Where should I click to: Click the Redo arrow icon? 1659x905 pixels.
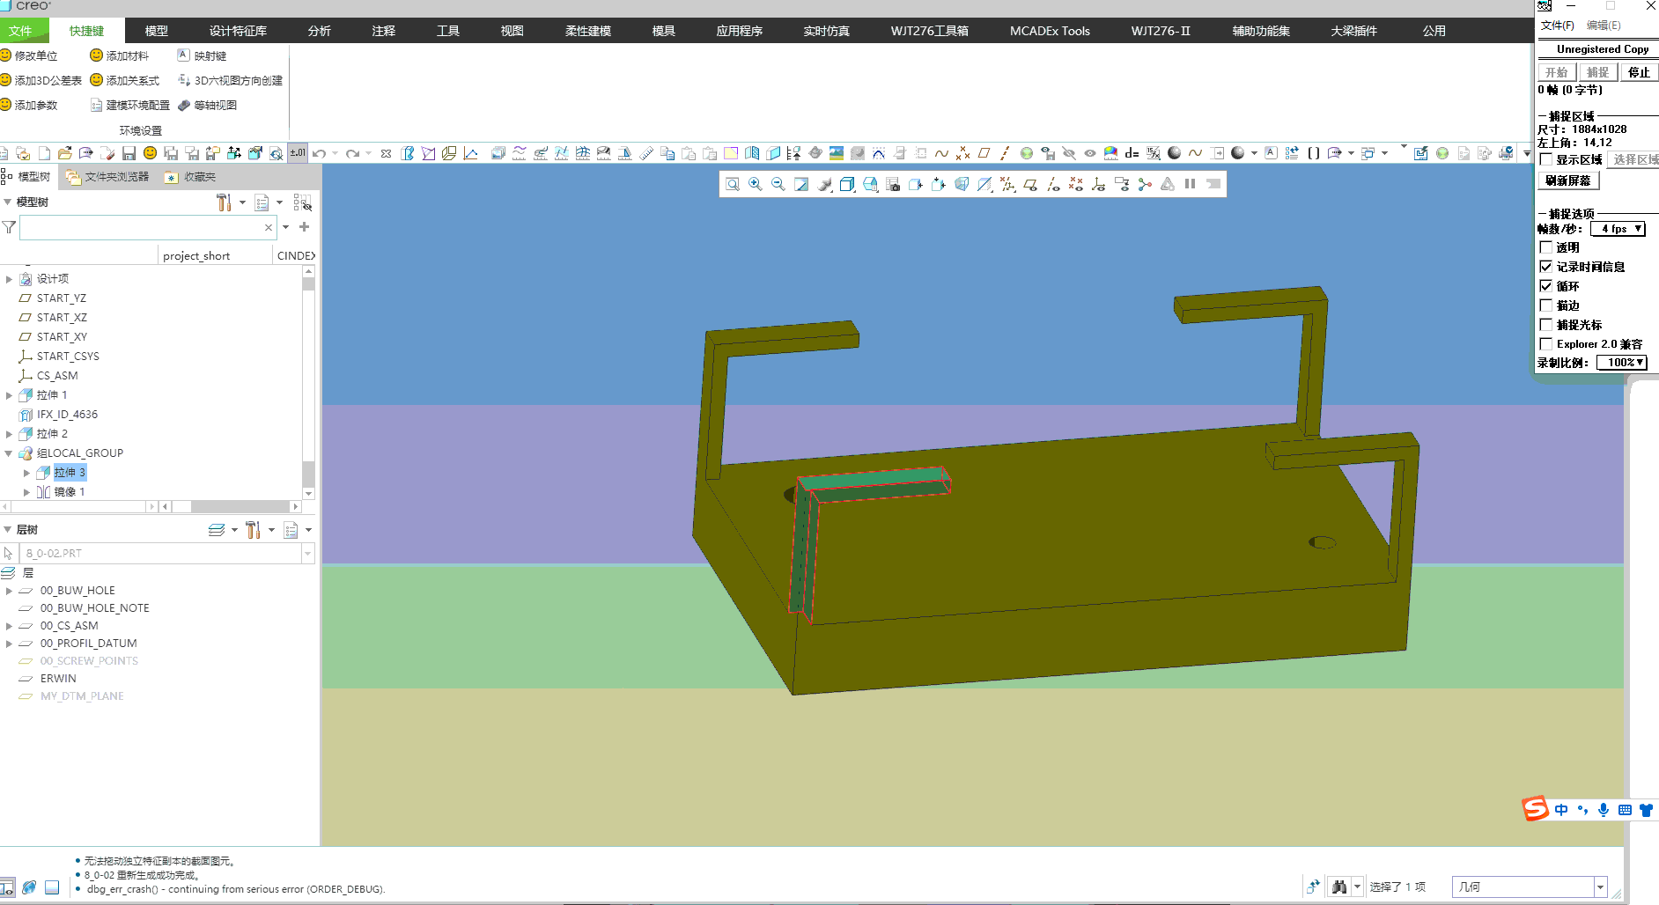tap(353, 153)
